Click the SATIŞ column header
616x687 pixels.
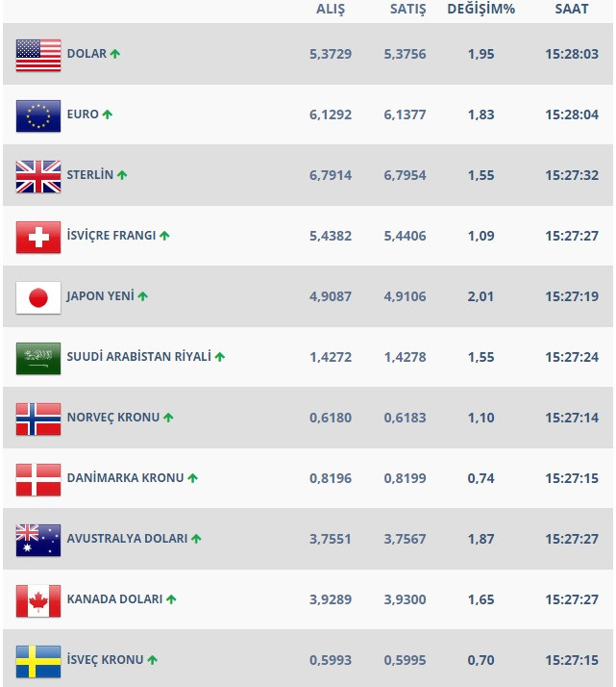(404, 10)
